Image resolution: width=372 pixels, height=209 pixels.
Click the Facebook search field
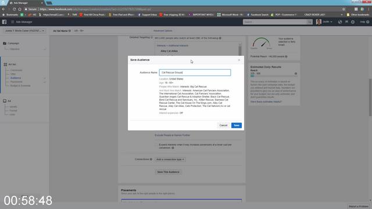click(275, 22)
